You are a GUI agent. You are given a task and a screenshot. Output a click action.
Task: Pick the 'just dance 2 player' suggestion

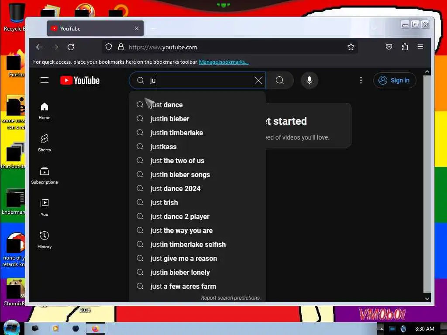[197, 216]
